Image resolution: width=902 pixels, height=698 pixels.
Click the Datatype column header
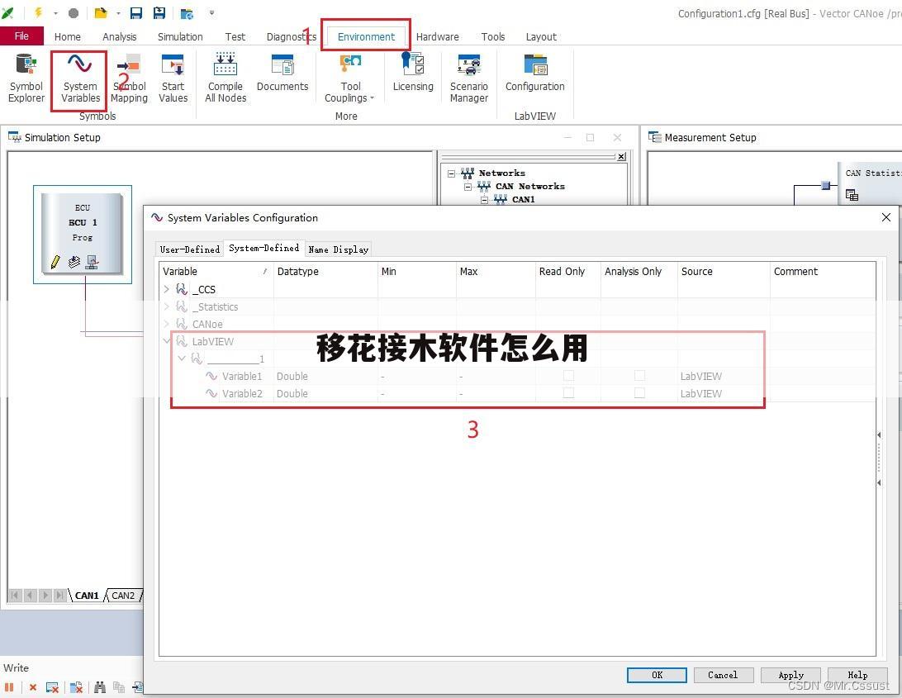point(325,271)
